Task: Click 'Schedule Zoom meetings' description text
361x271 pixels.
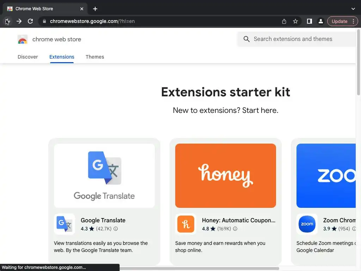Action: [326, 247]
